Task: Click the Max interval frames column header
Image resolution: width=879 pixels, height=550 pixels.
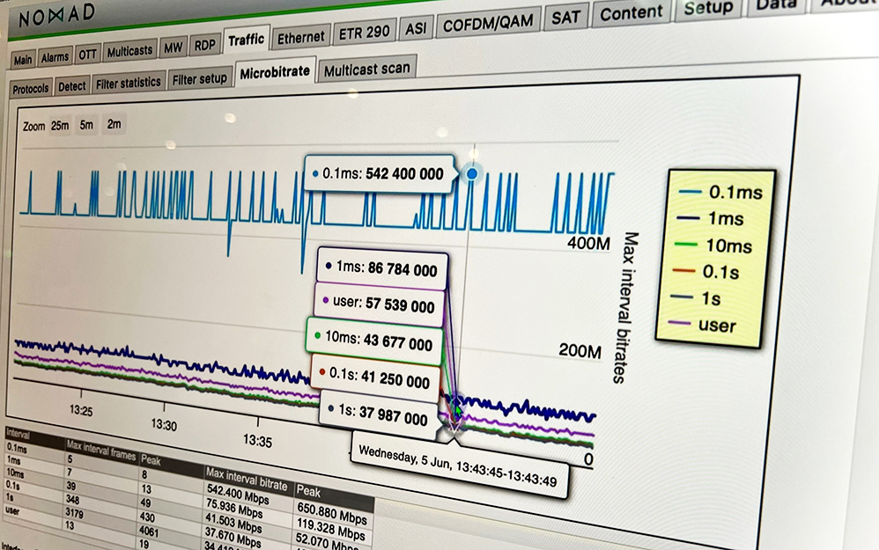Action: [x=101, y=452]
